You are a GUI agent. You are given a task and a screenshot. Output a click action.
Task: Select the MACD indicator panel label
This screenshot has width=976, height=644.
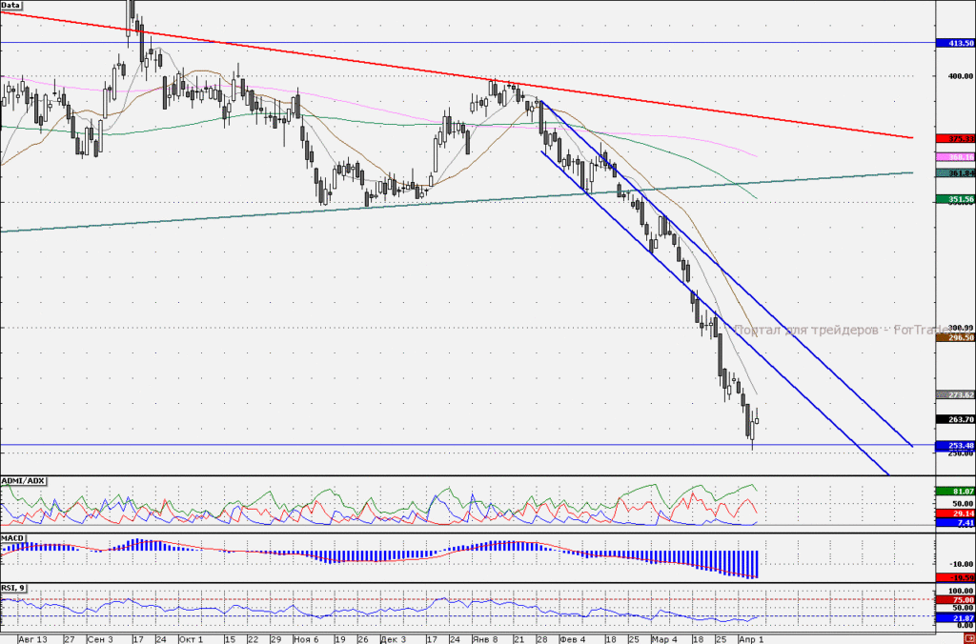[x=13, y=537]
